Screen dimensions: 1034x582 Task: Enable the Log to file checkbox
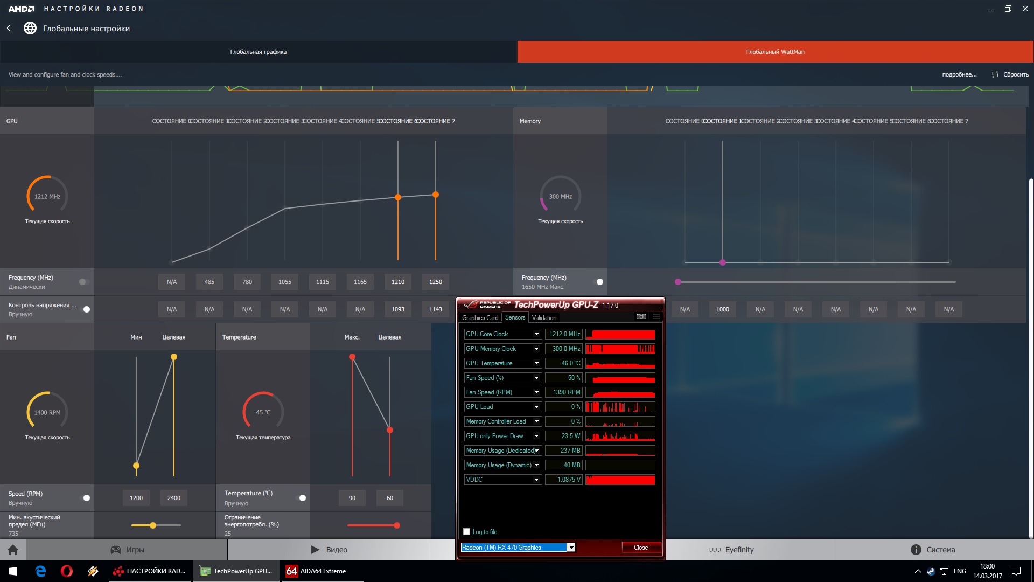467,532
